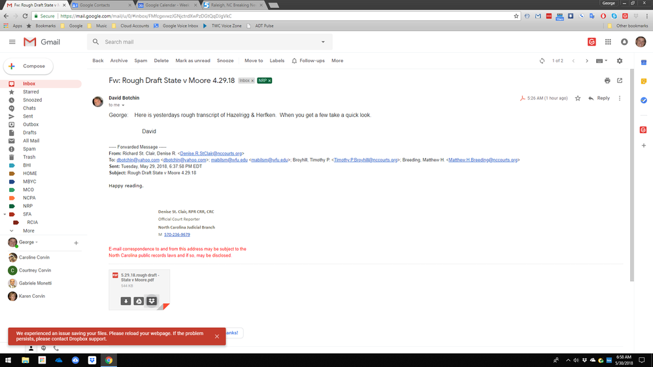Open Hangouts phone calls icon

tap(56, 348)
